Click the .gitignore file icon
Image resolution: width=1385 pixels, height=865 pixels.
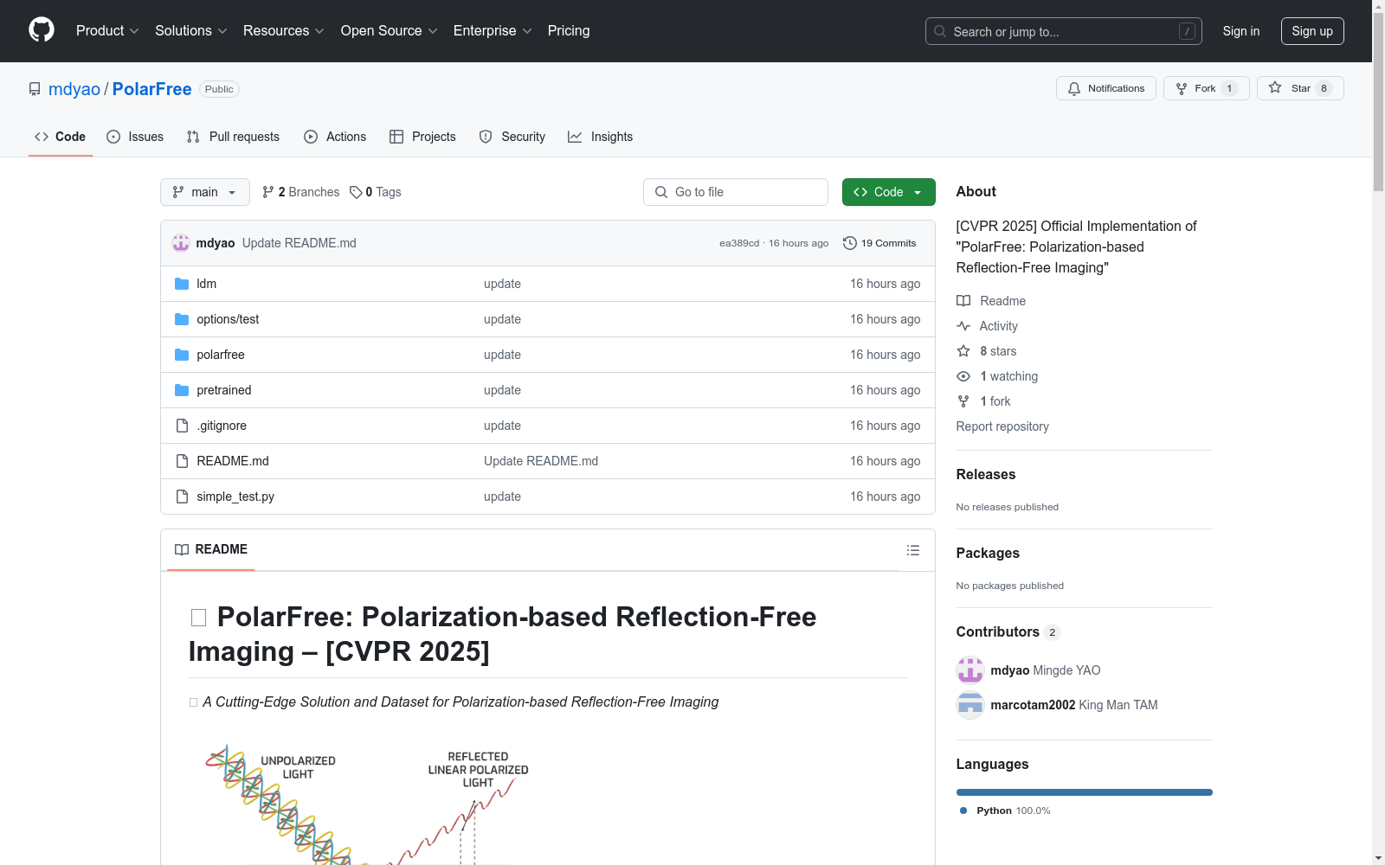click(x=182, y=426)
